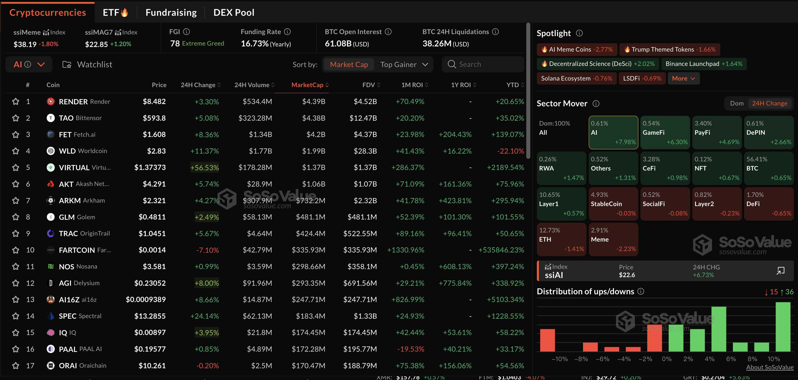
Task: Select 24H Change in Sector Mover
Action: (x=770, y=103)
